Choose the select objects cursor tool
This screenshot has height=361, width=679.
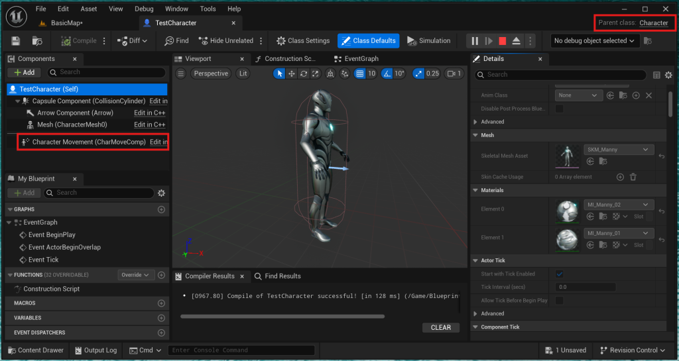[x=280, y=74]
